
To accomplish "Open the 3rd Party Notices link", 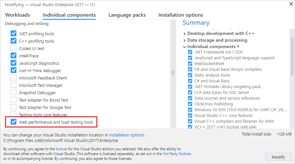I will point(177,154).
